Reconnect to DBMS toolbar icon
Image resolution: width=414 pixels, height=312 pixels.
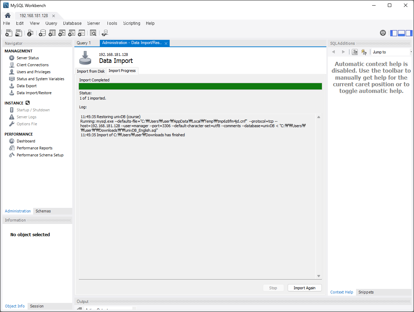(x=105, y=33)
